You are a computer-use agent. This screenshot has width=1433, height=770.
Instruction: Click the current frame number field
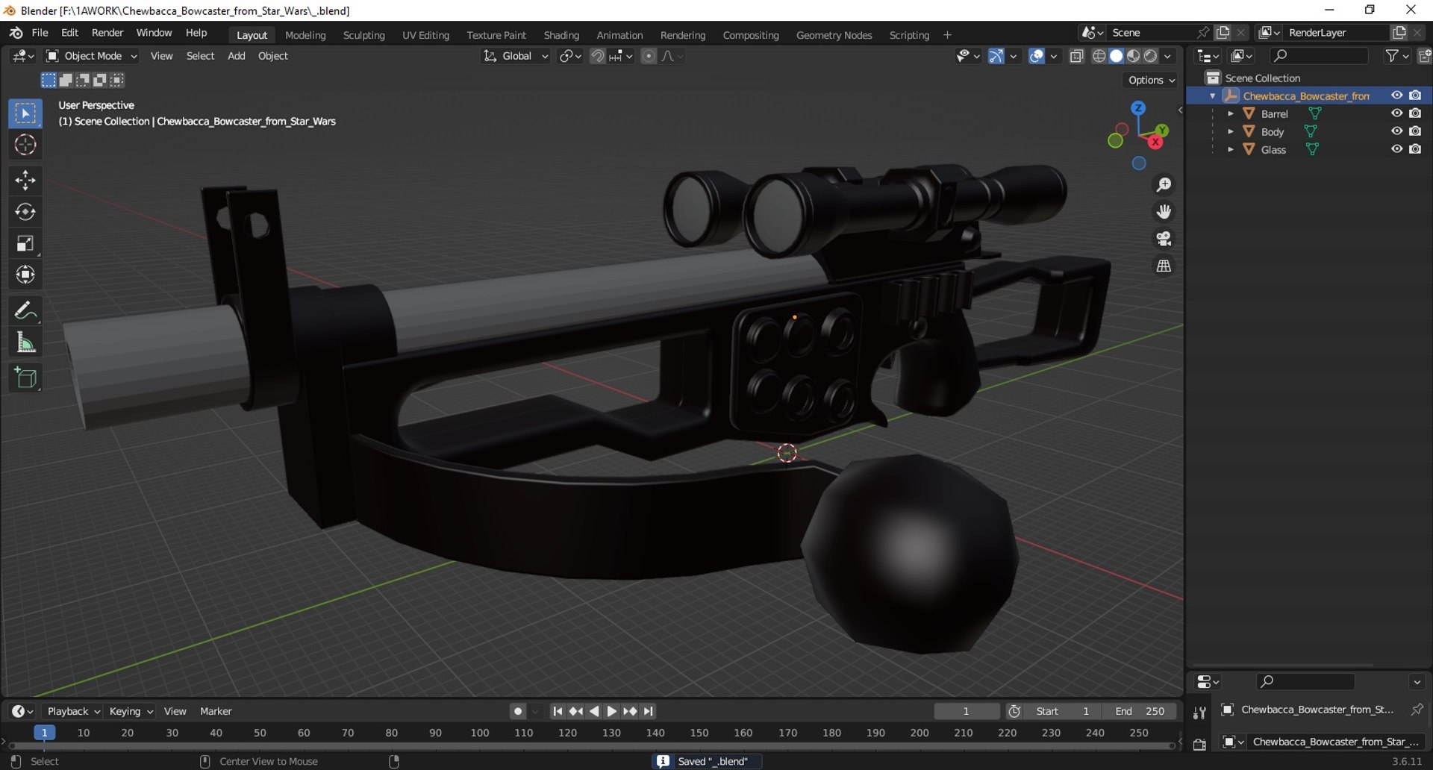click(x=967, y=711)
